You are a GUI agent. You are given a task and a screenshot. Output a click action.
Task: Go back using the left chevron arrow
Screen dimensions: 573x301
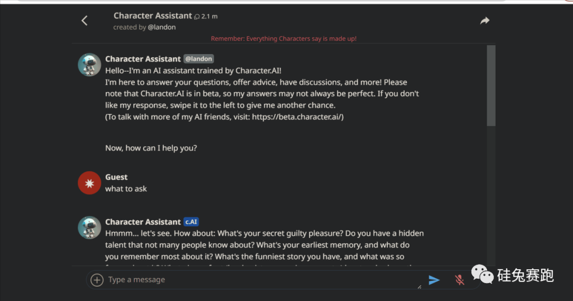(x=84, y=21)
